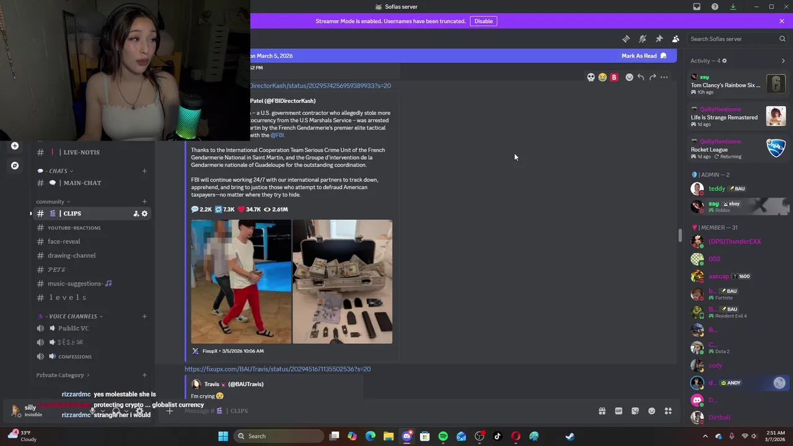793x446 pixels.
Task: Click the plus attachment button in message bar
Action: [x=169, y=411]
